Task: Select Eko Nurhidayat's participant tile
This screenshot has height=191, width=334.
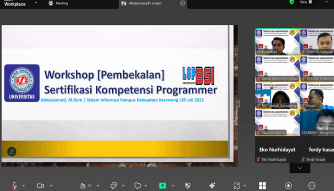Action: [x=277, y=150]
